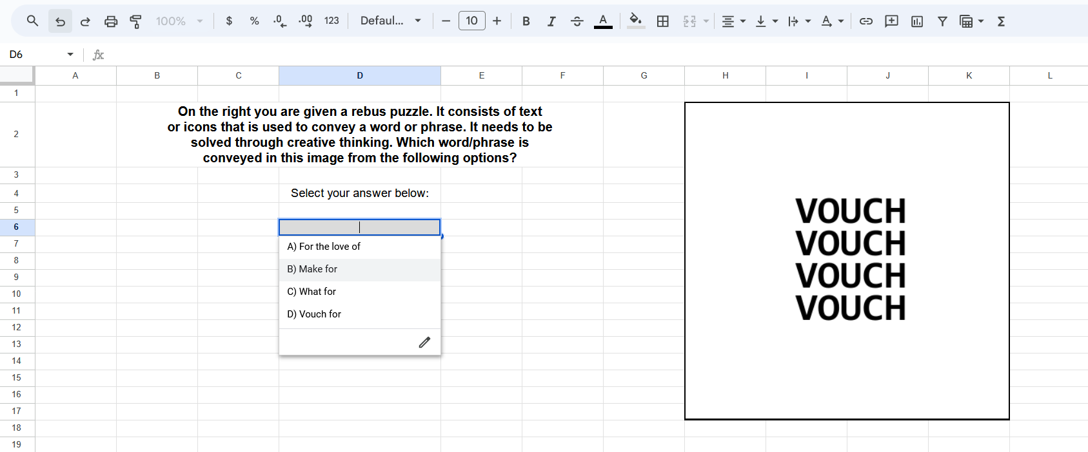Select the paint format tool

pyautogui.click(x=135, y=21)
